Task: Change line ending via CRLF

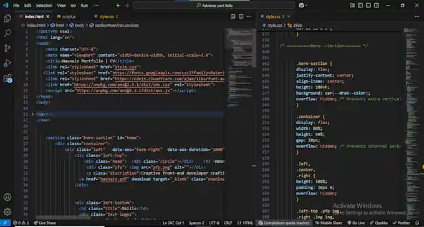Action: [x=228, y=223]
